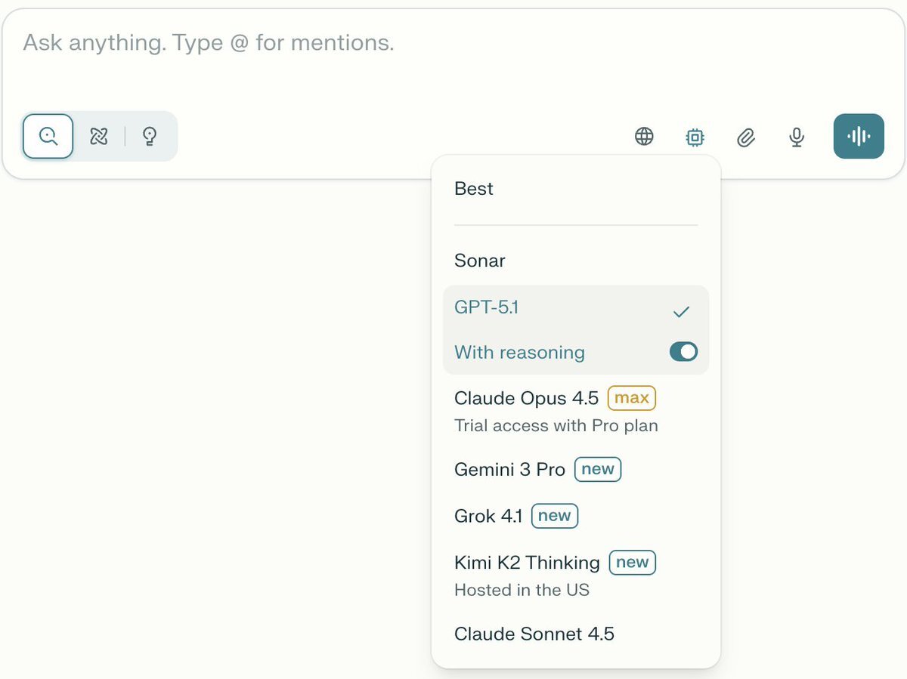The height and width of the screenshot is (679, 907).
Task: Choose Claude Sonnet 4.5 model
Action: [x=534, y=634]
